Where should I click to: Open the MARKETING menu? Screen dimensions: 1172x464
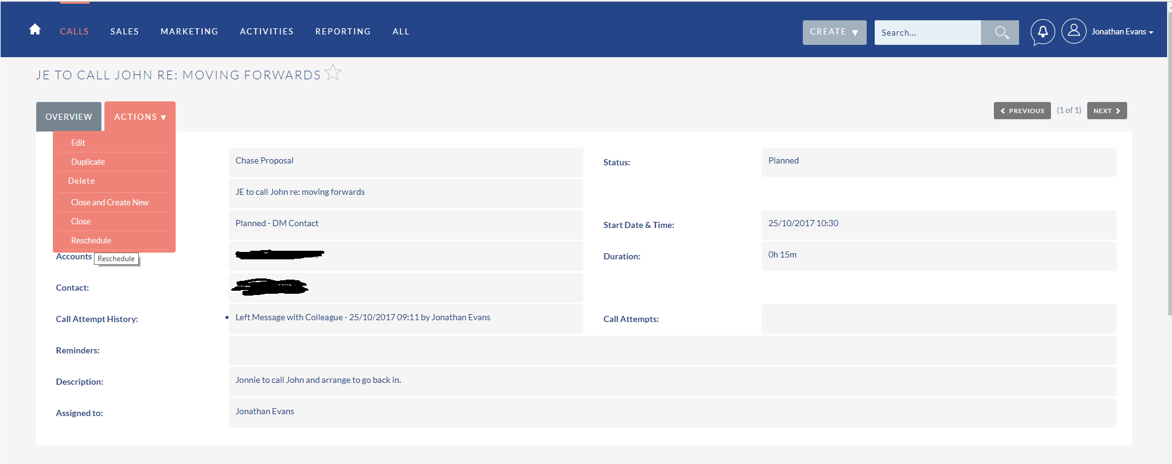click(x=189, y=31)
